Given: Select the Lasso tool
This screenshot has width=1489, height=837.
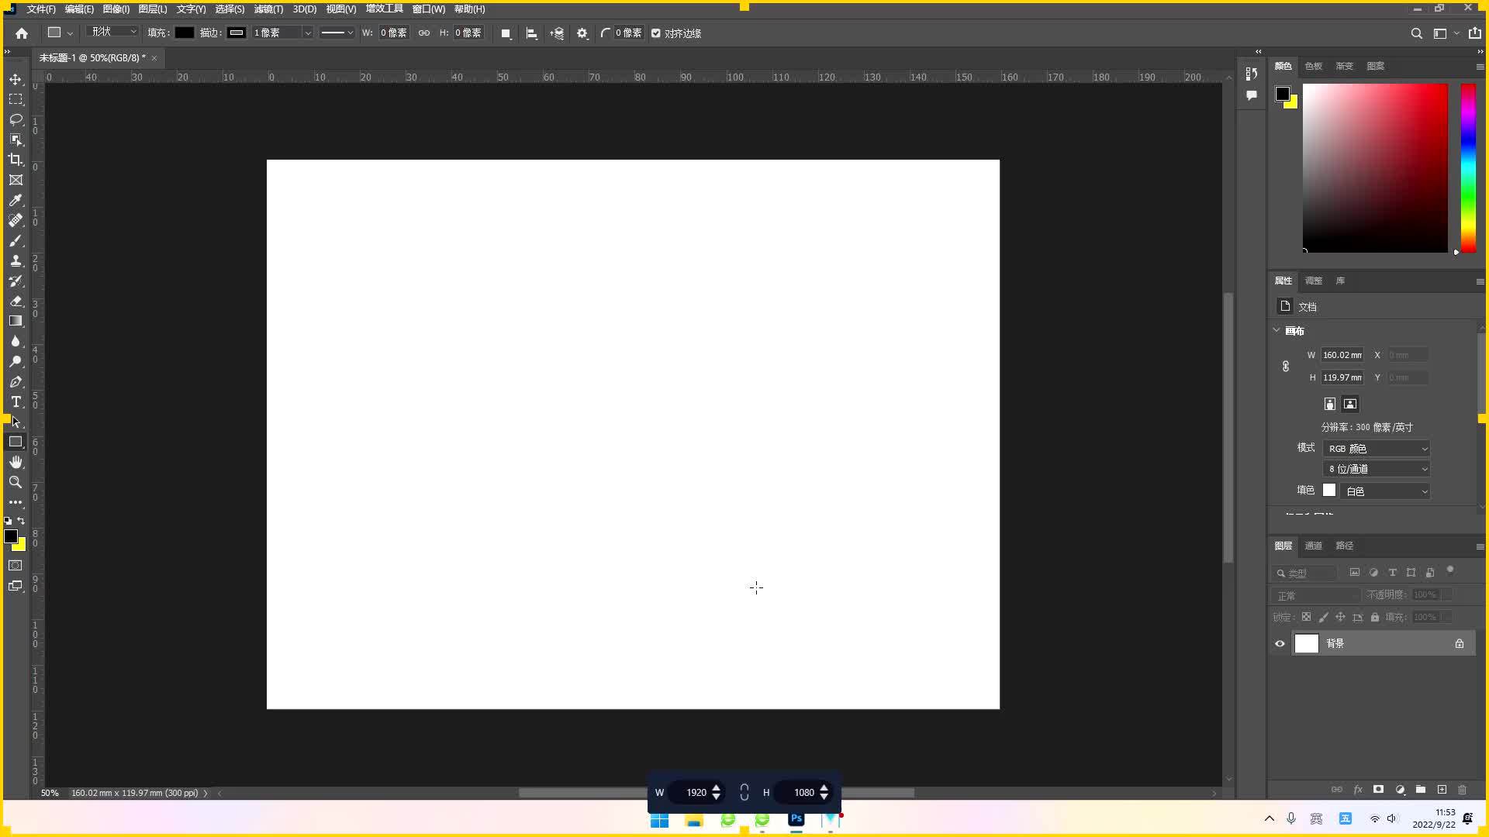Looking at the screenshot, I should [16, 120].
